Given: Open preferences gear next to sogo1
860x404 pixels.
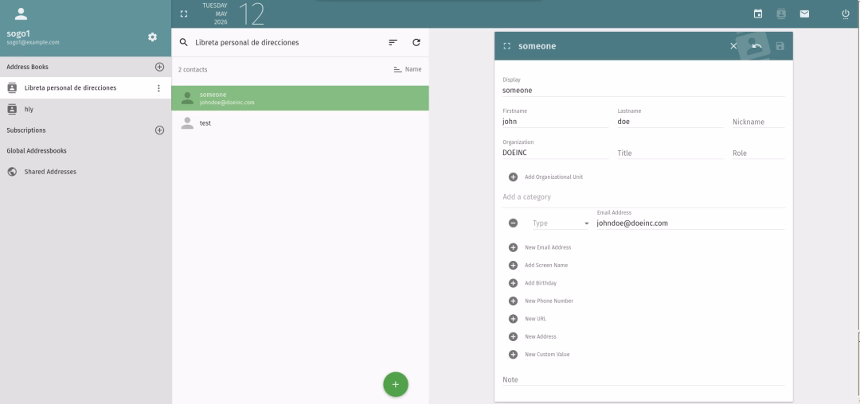Looking at the screenshot, I should (152, 37).
